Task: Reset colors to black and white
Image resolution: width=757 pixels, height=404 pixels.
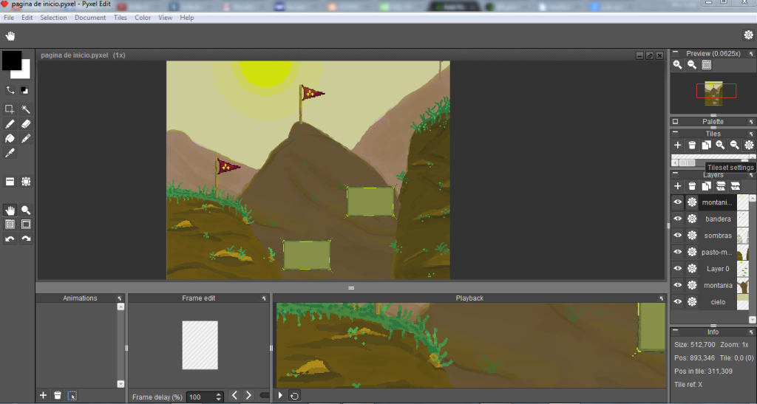Action: [x=24, y=90]
